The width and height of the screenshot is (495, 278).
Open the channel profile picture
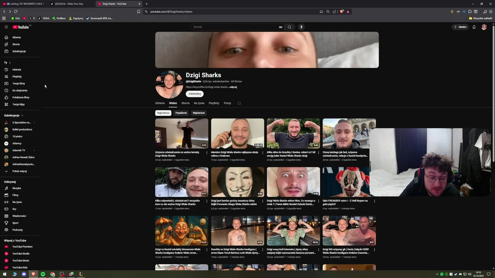169,85
